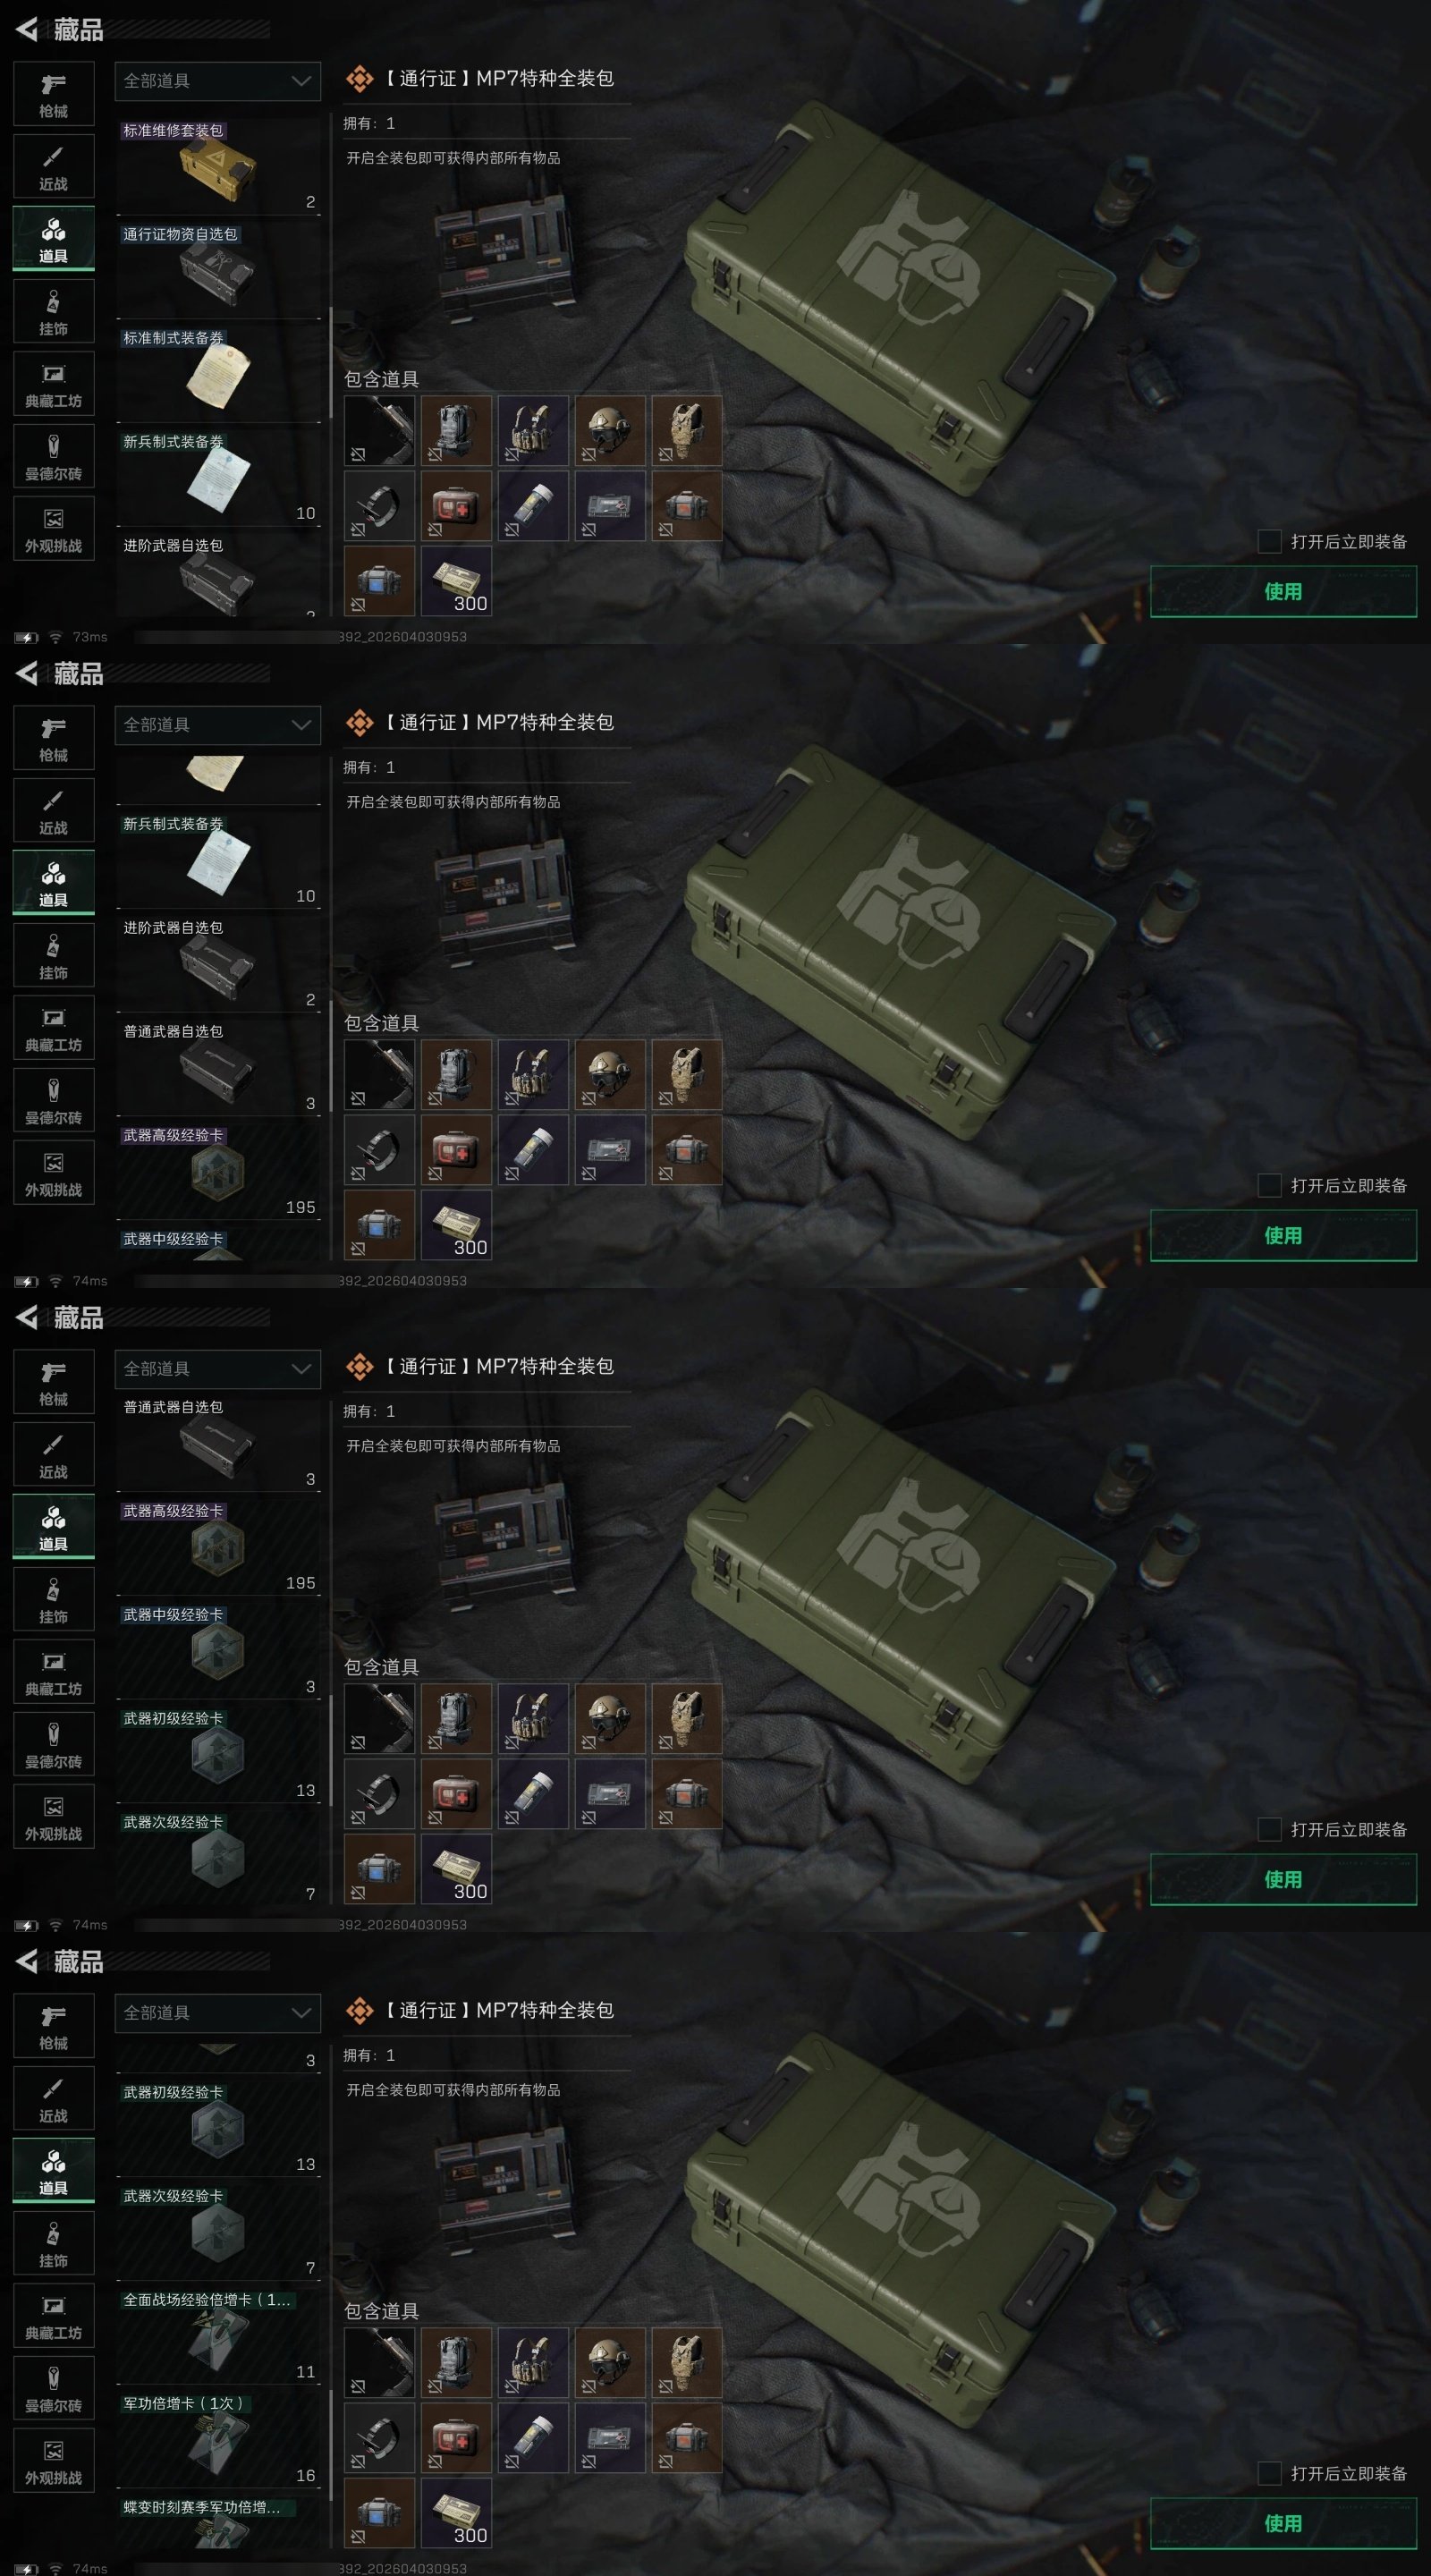Image resolution: width=1431 pixels, height=2576 pixels.
Task: Select the 标准维修套装包 yellow crate item
Action: (219, 166)
